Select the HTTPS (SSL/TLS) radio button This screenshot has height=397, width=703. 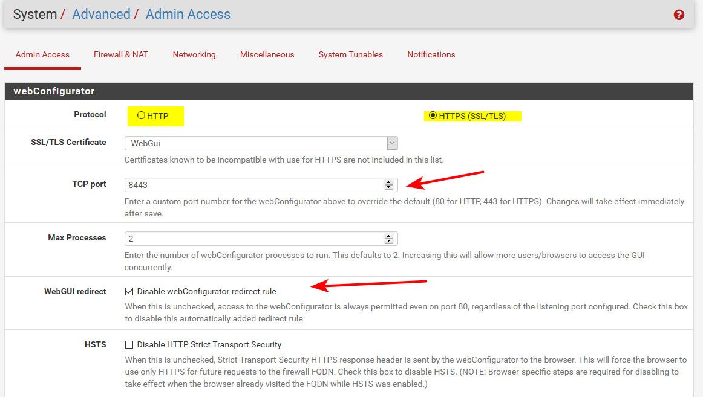[433, 115]
